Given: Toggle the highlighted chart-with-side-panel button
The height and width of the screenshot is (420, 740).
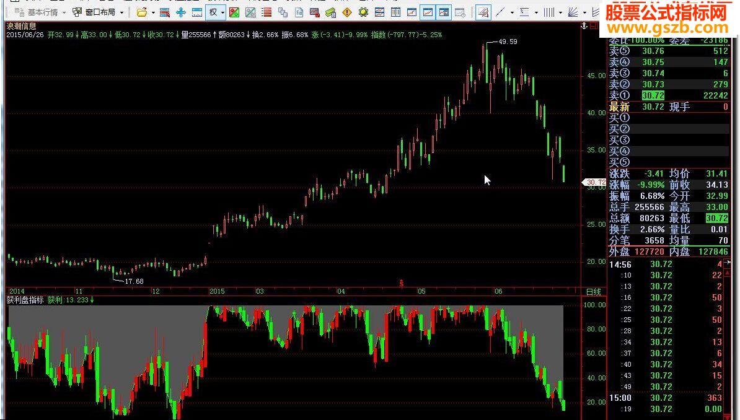Looking at the screenshot, I should pyautogui.click(x=444, y=12).
